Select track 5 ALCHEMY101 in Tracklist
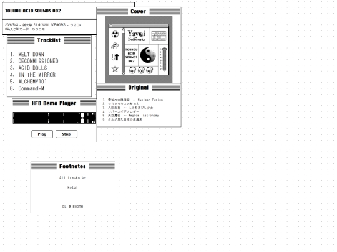The width and height of the screenshot is (337, 252). tap(28, 82)
